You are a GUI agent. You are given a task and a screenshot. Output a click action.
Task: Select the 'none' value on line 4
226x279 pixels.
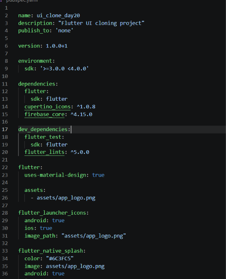point(64,31)
